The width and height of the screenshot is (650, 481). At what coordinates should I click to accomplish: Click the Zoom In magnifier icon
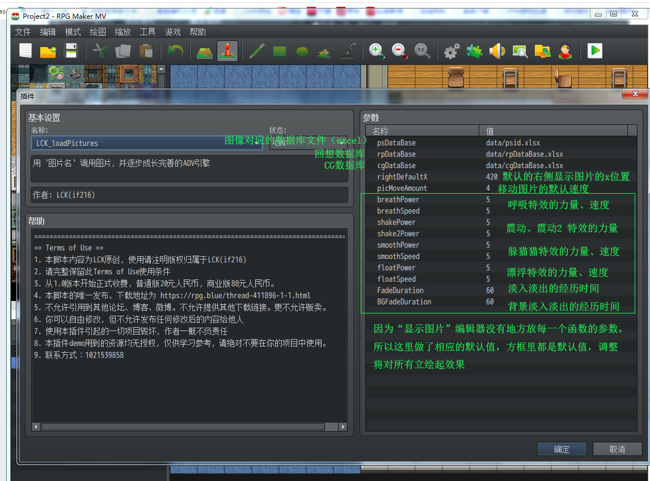click(377, 51)
